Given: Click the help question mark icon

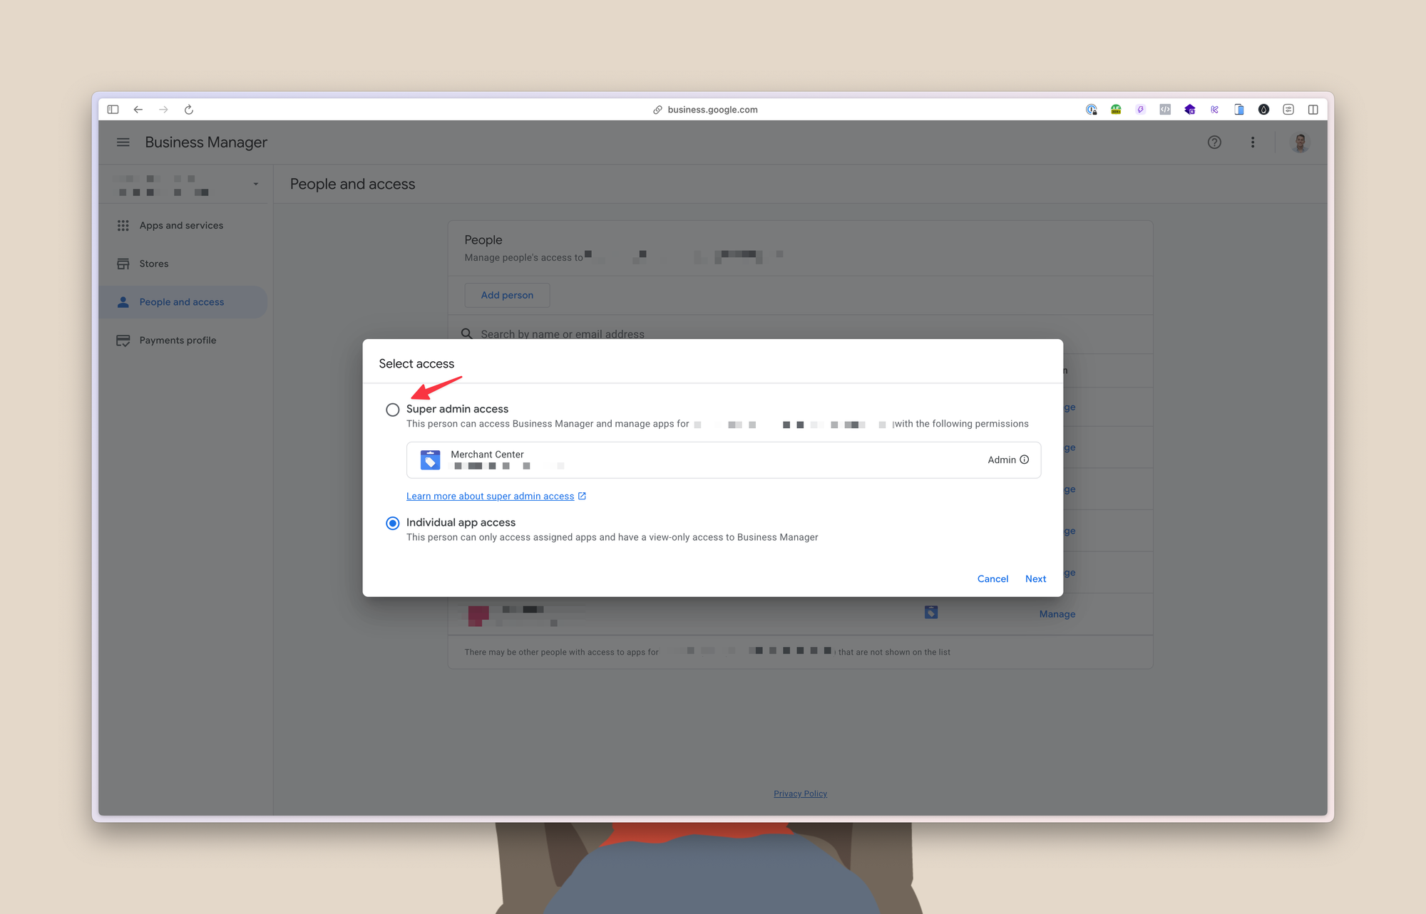Looking at the screenshot, I should pyautogui.click(x=1214, y=142).
